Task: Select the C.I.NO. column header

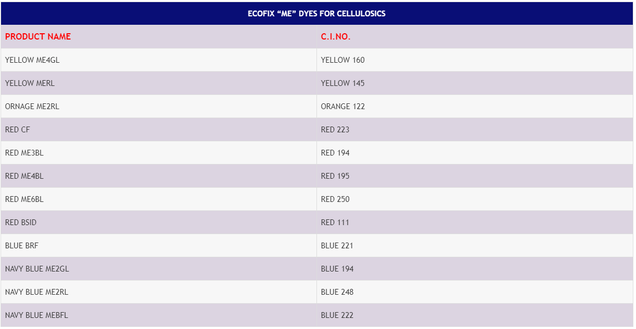Action: tap(336, 37)
